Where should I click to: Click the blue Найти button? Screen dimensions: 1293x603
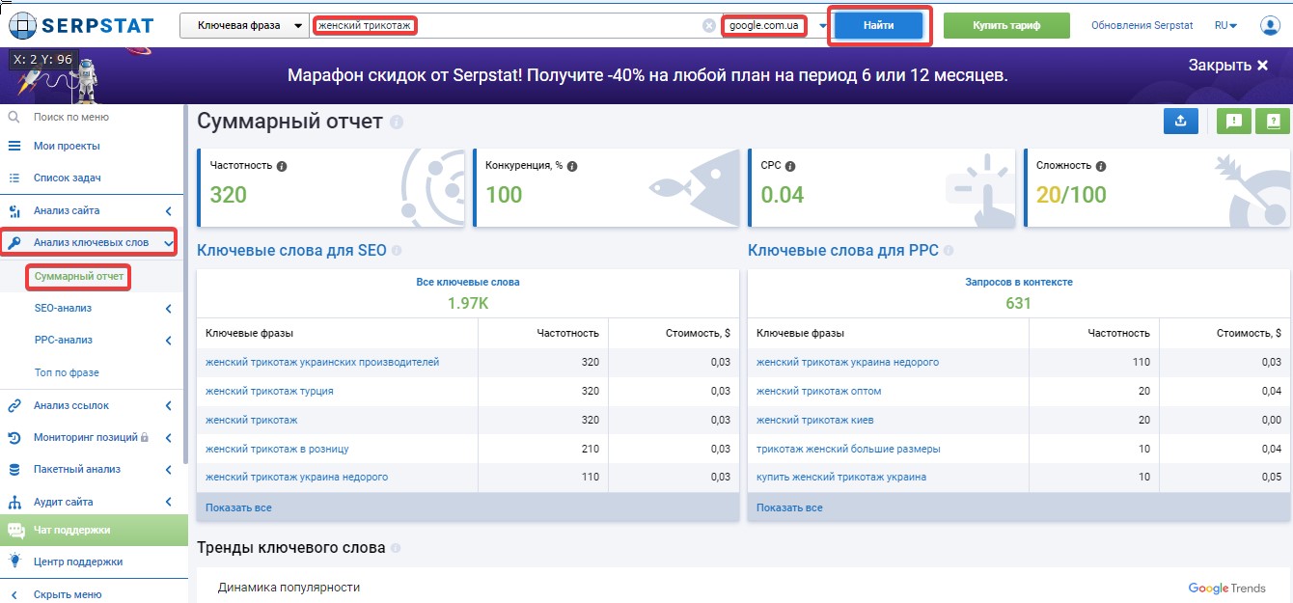click(x=878, y=25)
